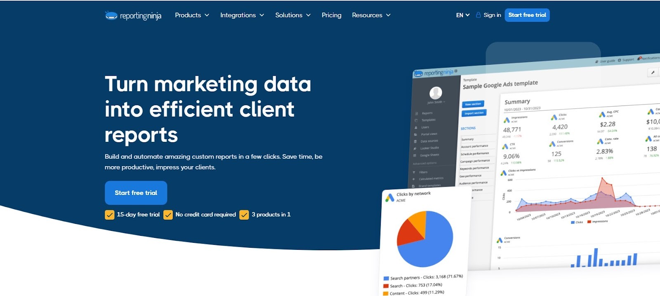This screenshot has width=660, height=296.
Task: Click the Reports icon in dashboard sidebar
Action: 417,113
